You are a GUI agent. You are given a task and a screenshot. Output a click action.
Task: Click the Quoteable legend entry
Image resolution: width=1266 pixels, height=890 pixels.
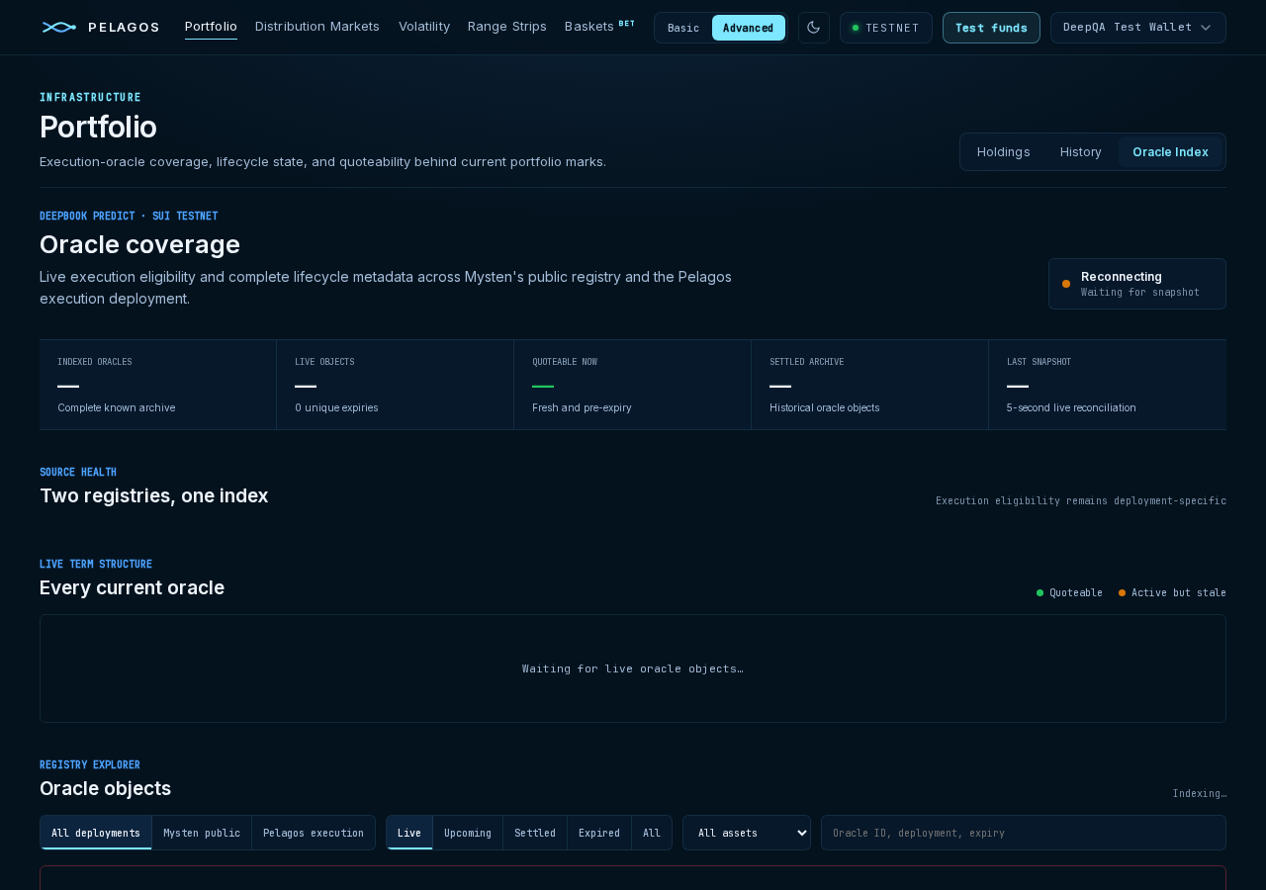1069,593
